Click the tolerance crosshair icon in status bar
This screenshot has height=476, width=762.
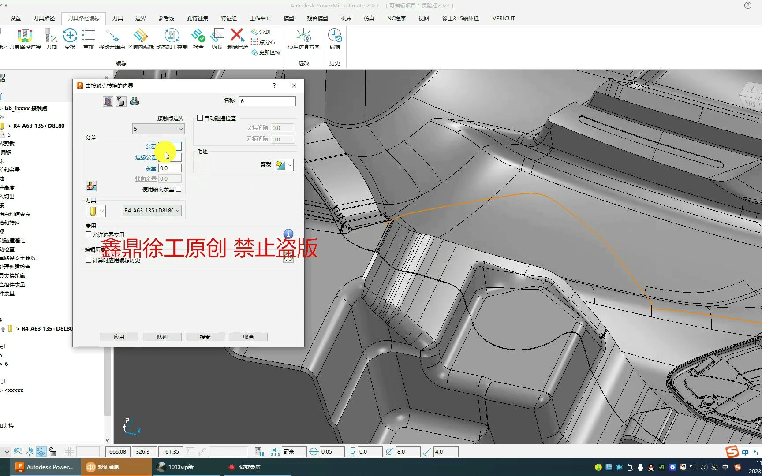pos(314,452)
